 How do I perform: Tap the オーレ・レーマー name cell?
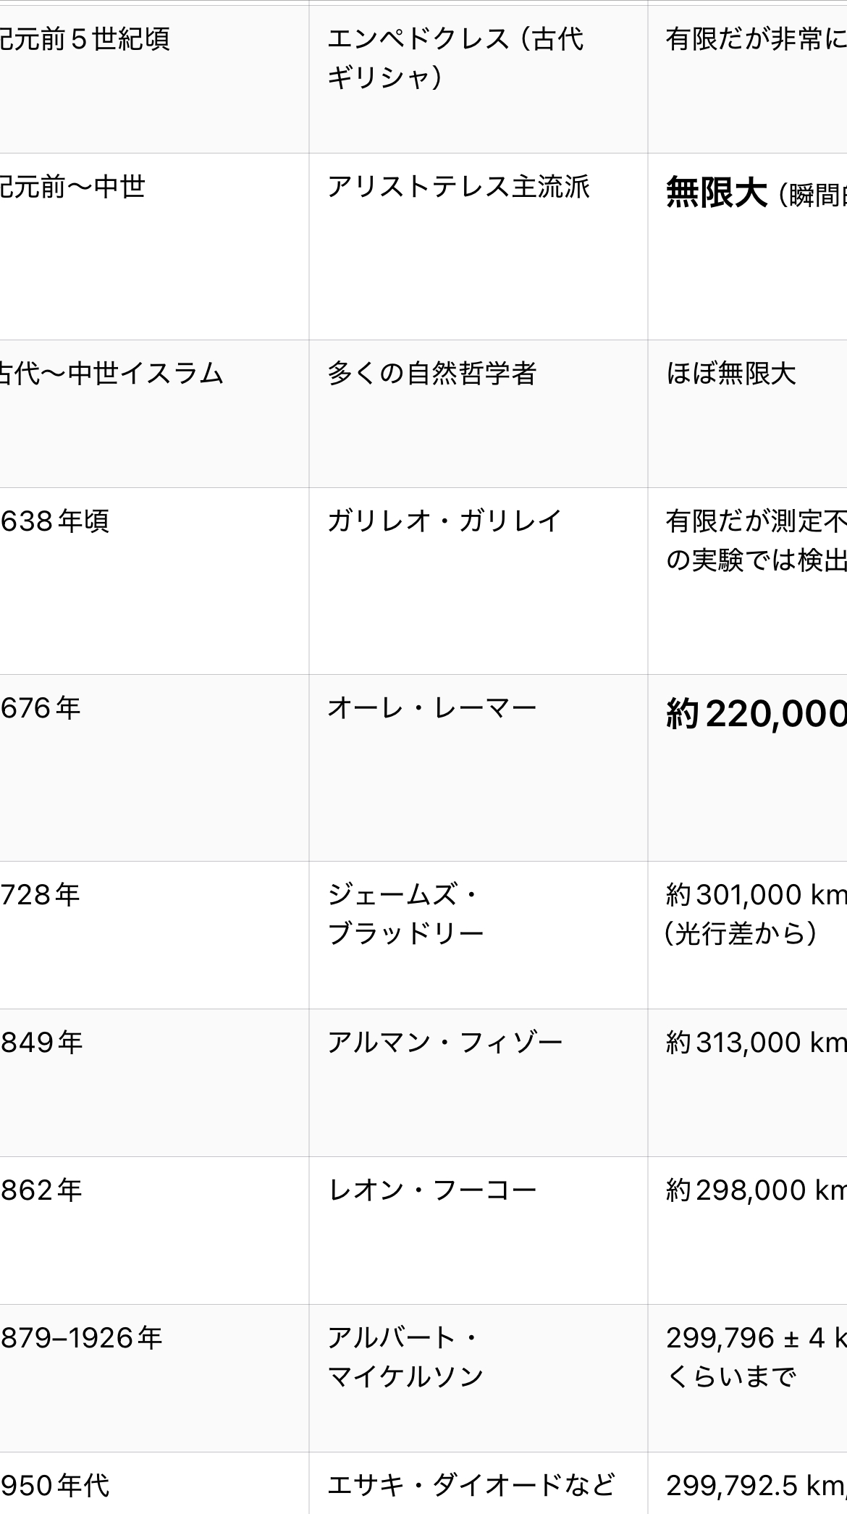[431, 708]
